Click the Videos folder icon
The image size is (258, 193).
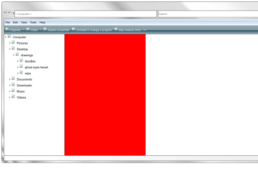[x=13, y=96]
